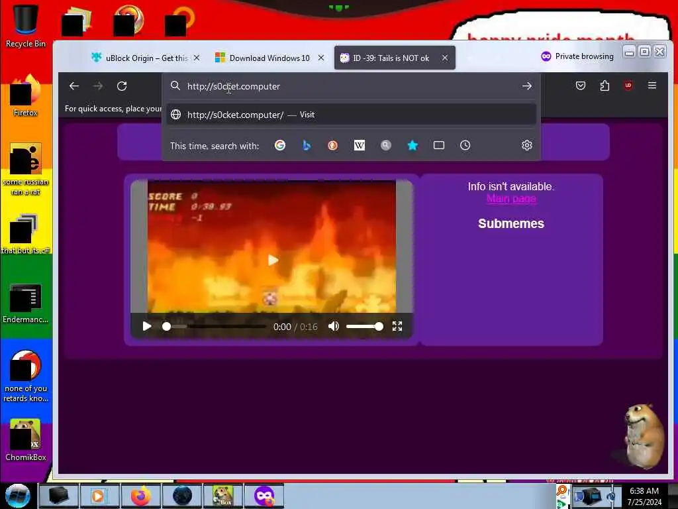Reload the page with the refresh icon
The image size is (678, 509).
point(122,86)
